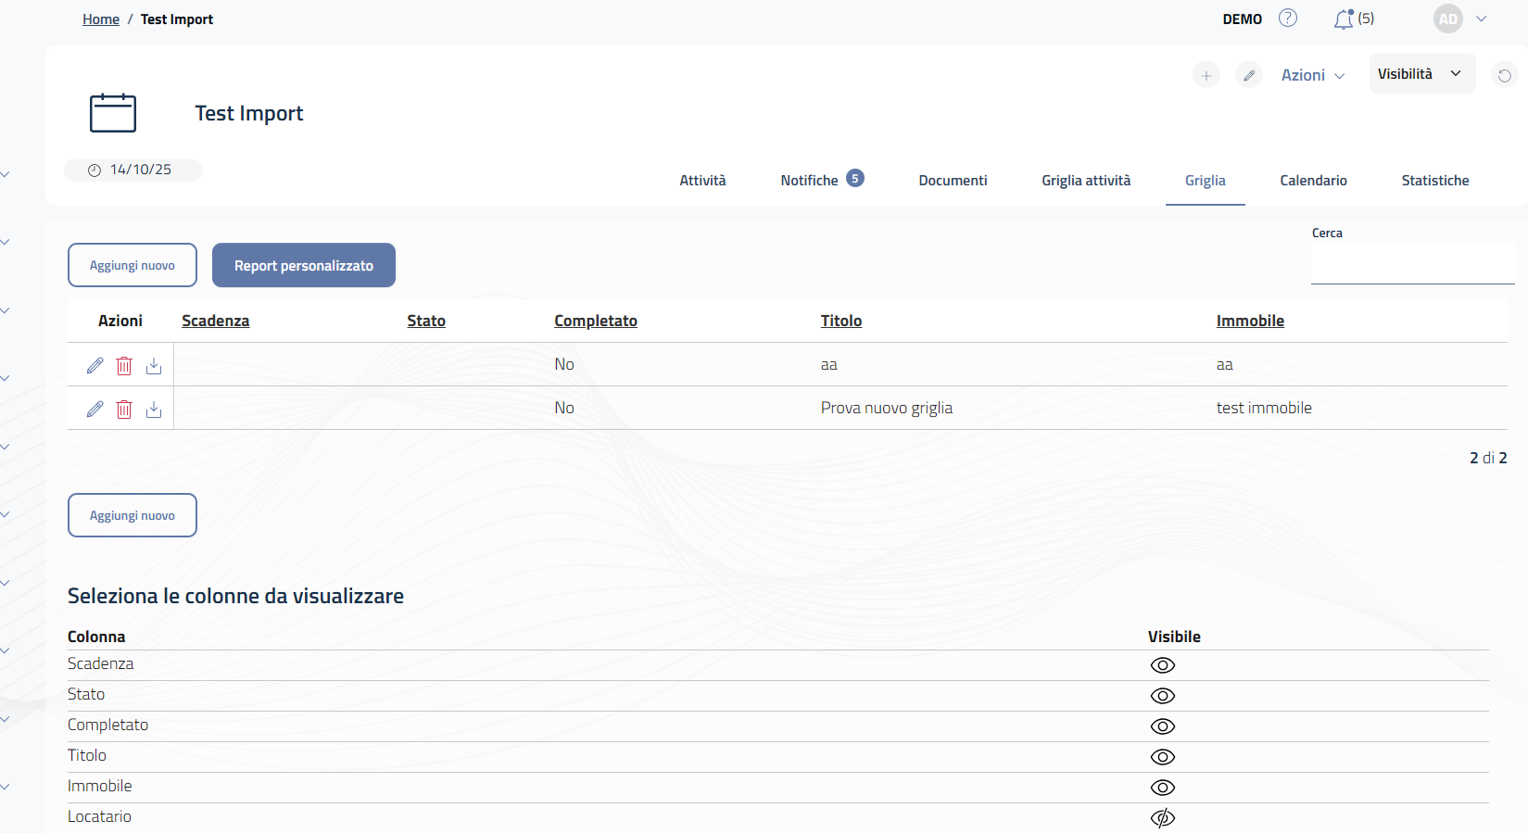
Task: Open the notifications bell icon
Action: pyautogui.click(x=1344, y=19)
